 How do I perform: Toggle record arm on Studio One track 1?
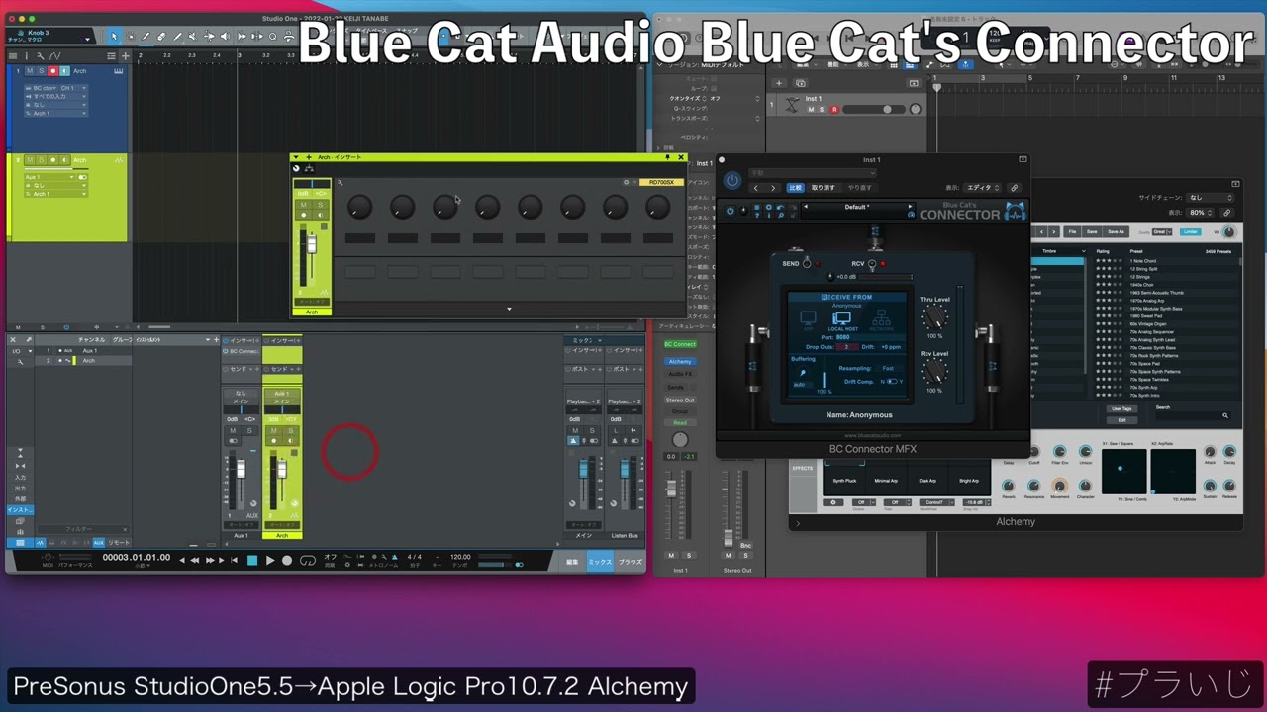pos(53,71)
